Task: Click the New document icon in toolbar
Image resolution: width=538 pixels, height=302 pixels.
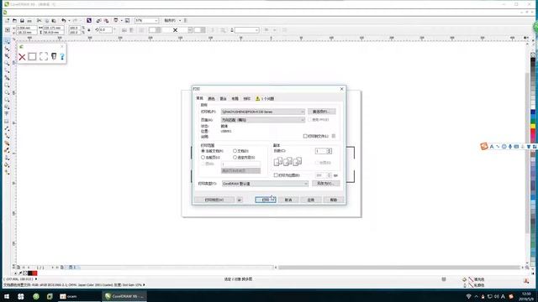Action: 8,20
